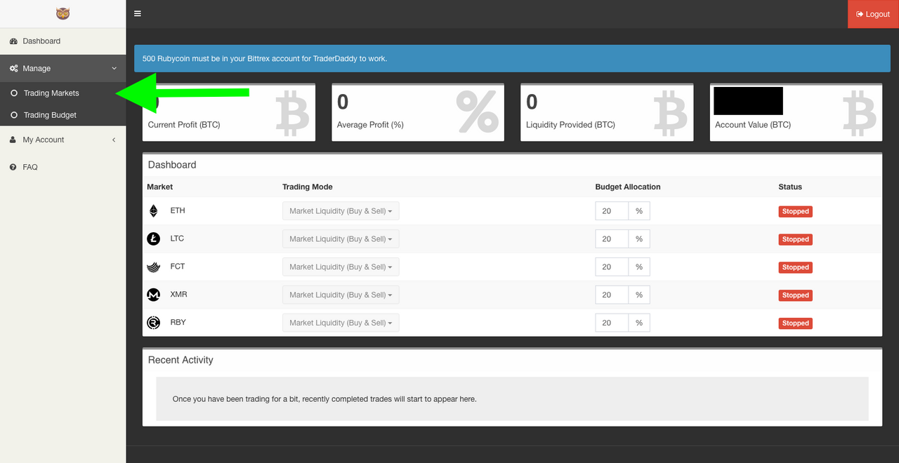Click the Dashboard gauge icon
This screenshot has height=463, width=899.
click(13, 41)
